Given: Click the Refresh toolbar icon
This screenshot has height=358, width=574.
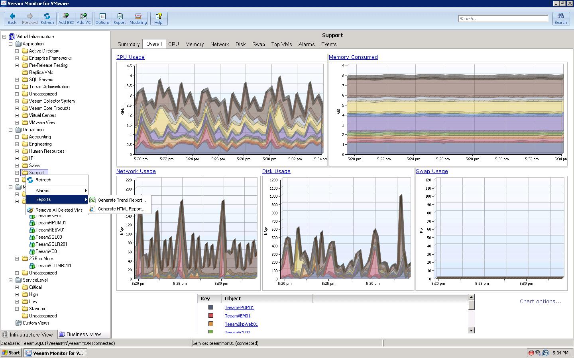Looking at the screenshot, I should 47,16.
